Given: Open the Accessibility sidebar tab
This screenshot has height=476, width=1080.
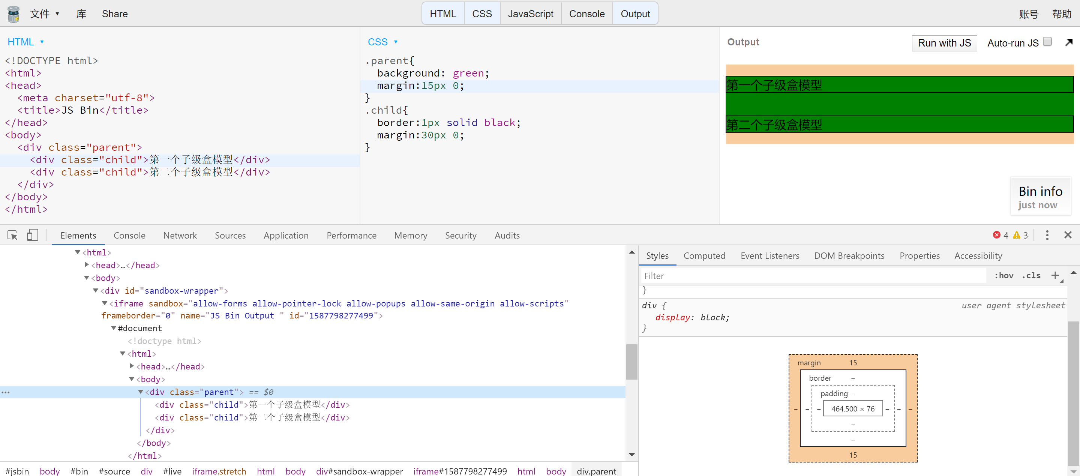Looking at the screenshot, I should point(978,256).
